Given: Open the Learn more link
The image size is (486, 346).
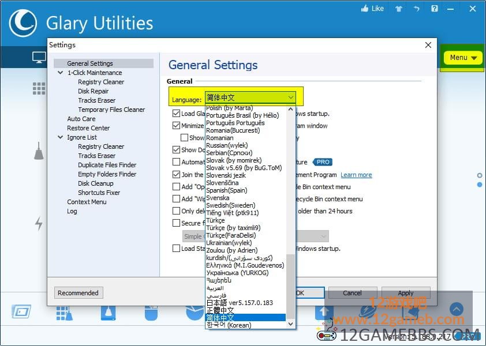Looking at the screenshot, I should tap(356, 175).
